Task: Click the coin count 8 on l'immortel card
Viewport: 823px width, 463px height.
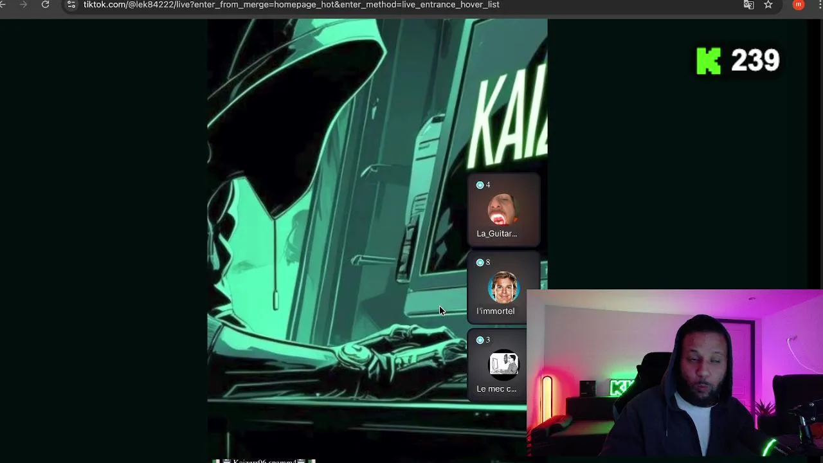Action: 483,262
